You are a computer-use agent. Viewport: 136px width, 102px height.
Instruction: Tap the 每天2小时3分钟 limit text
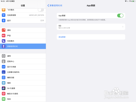[64, 28]
